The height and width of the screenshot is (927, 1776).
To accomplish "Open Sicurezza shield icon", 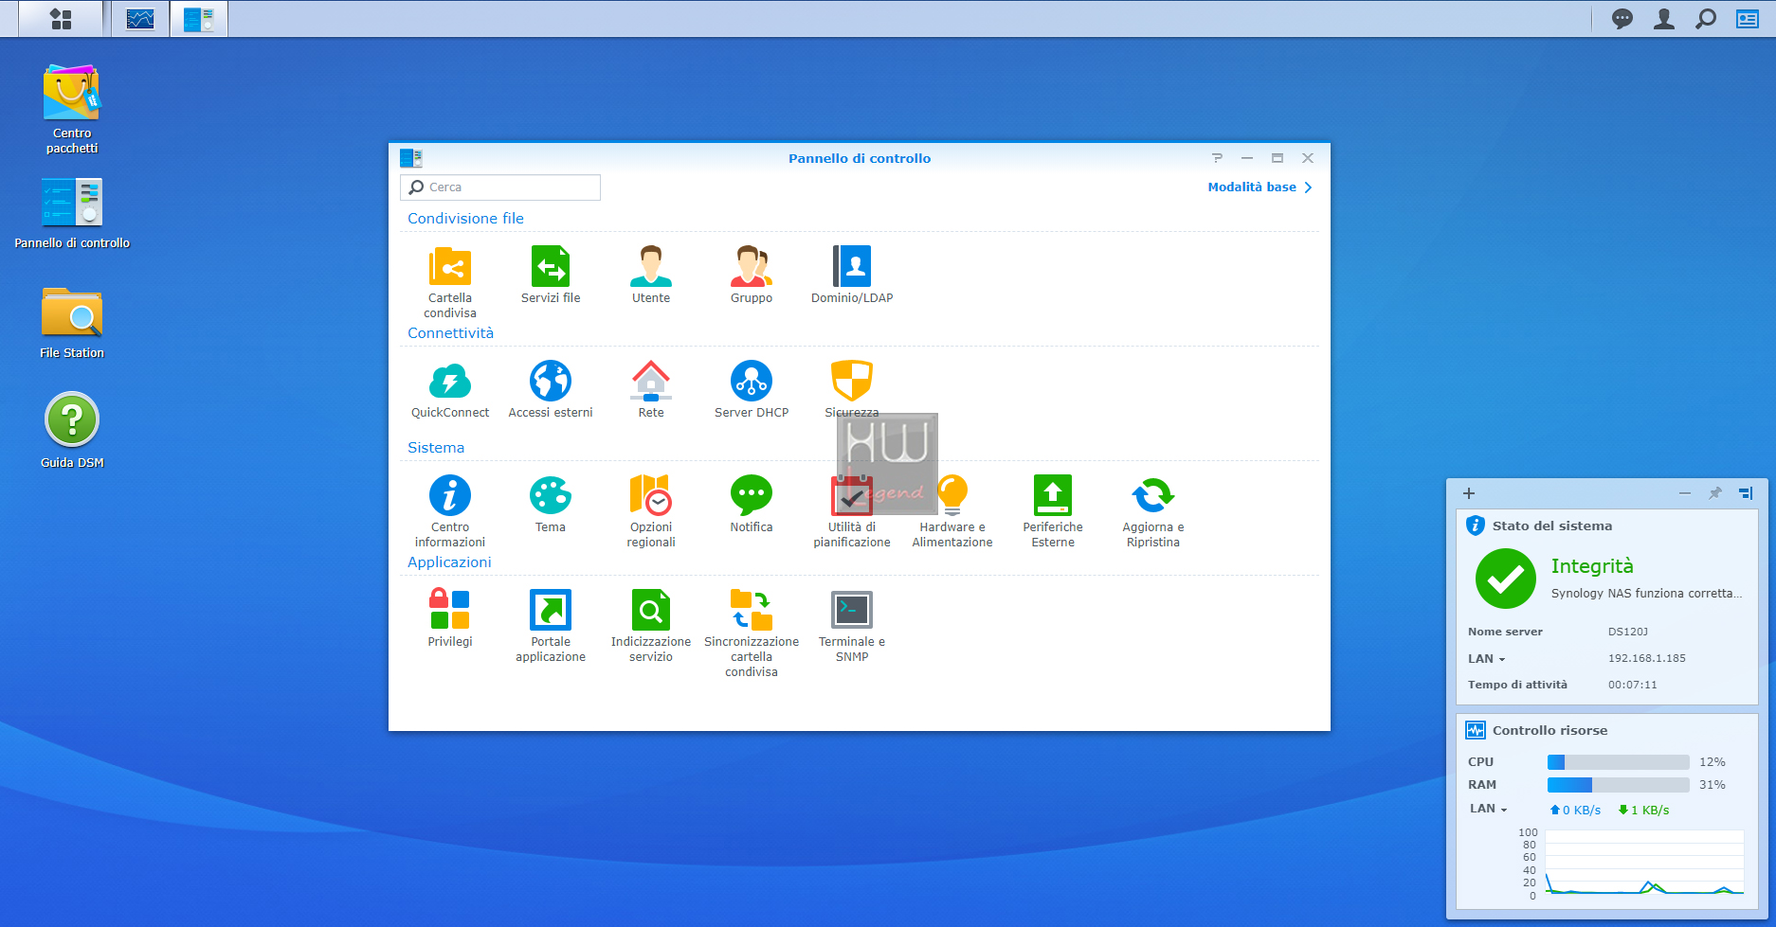I will click(852, 381).
